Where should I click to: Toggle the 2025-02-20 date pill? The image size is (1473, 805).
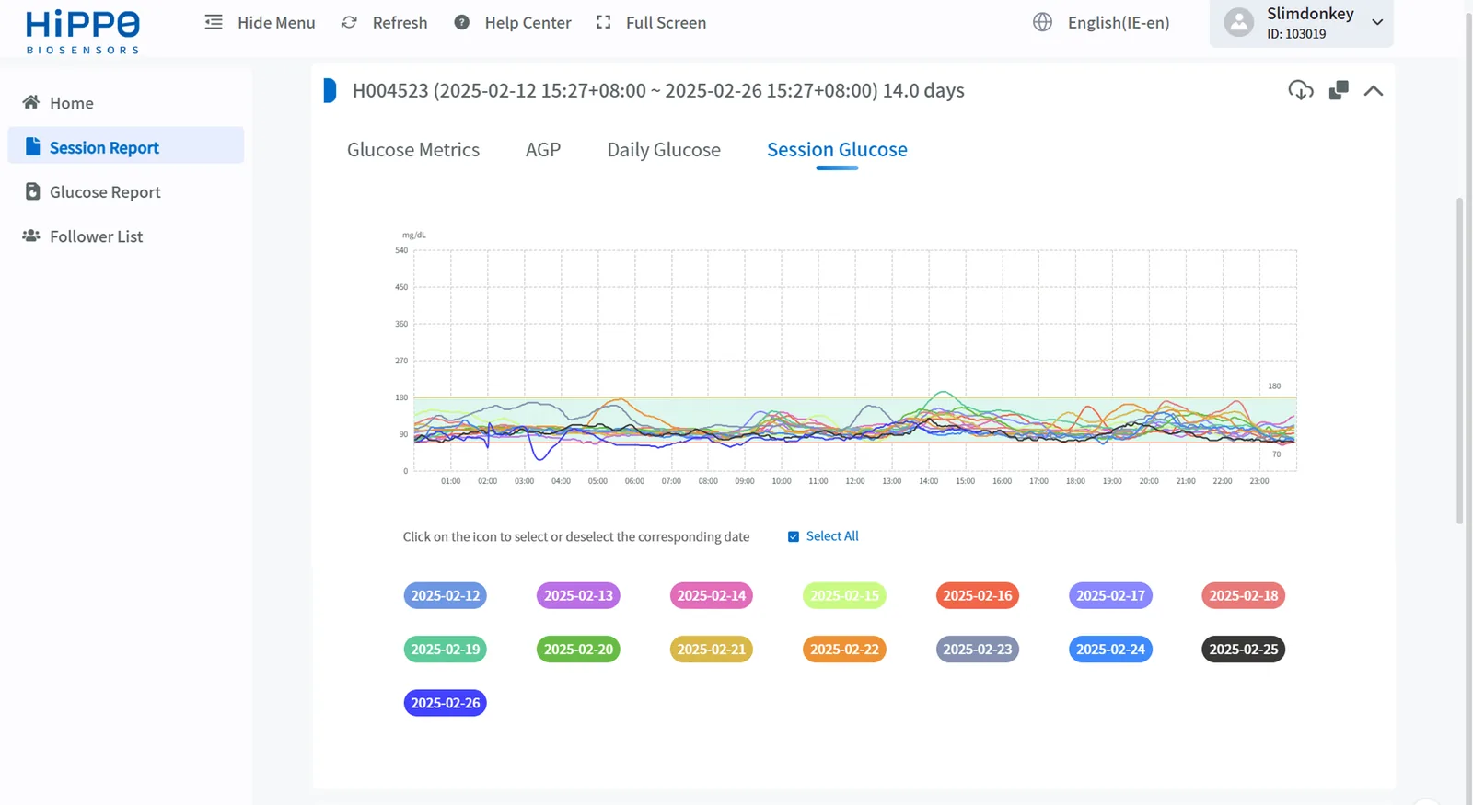(578, 649)
